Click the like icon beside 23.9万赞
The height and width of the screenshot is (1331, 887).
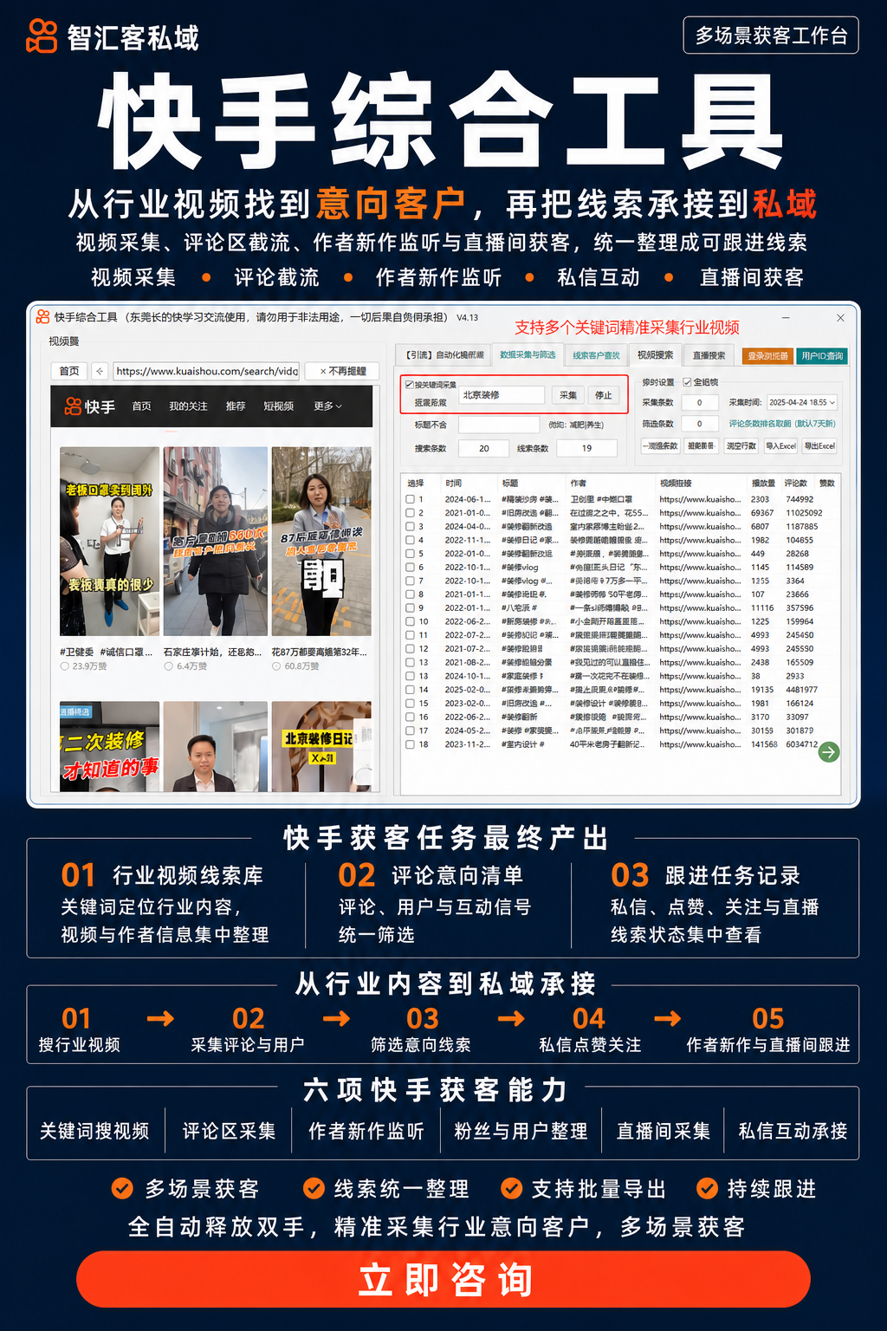click(x=64, y=666)
